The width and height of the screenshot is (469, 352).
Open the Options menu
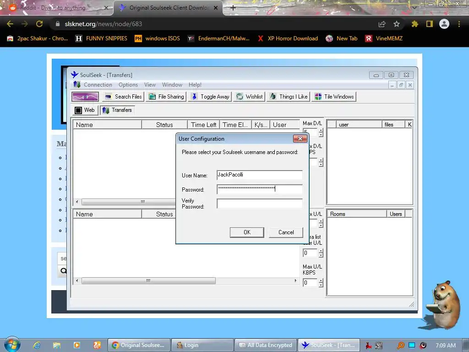(x=128, y=85)
